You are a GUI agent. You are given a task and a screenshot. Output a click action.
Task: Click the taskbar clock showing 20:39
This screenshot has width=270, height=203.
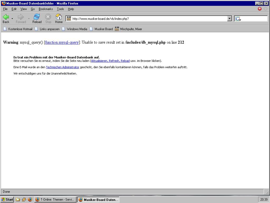(x=264, y=200)
